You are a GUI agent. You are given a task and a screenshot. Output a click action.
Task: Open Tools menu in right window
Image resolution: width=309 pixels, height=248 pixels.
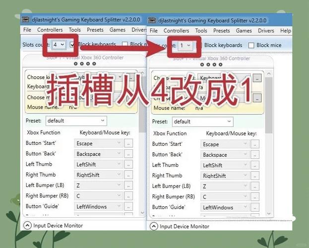tap(201, 31)
